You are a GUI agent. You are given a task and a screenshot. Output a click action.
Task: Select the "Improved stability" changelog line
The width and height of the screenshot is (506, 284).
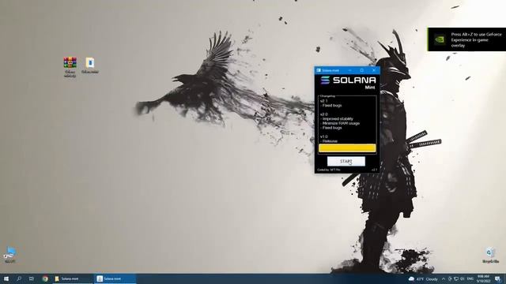tap(337, 119)
